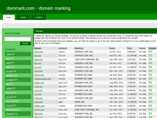Open the 24110.com domain link

39,110
